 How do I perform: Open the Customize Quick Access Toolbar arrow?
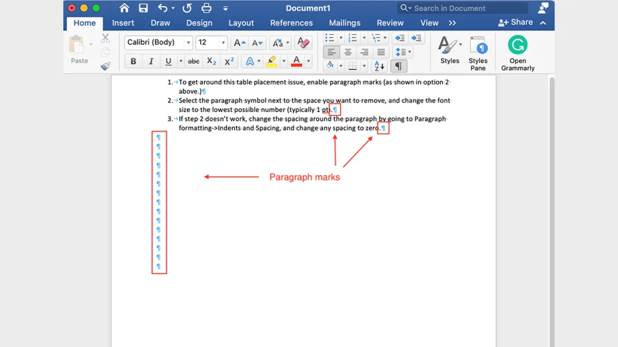tap(226, 8)
